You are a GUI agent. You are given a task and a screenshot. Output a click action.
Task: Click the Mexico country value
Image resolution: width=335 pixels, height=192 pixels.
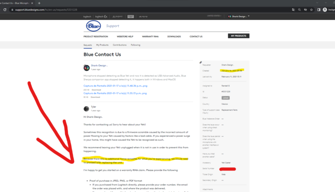coord(225,104)
